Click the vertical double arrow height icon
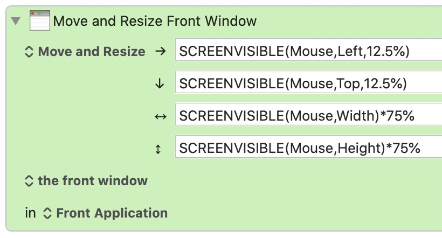The height and width of the screenshot is (238, 442). click(x=158, y=149)
